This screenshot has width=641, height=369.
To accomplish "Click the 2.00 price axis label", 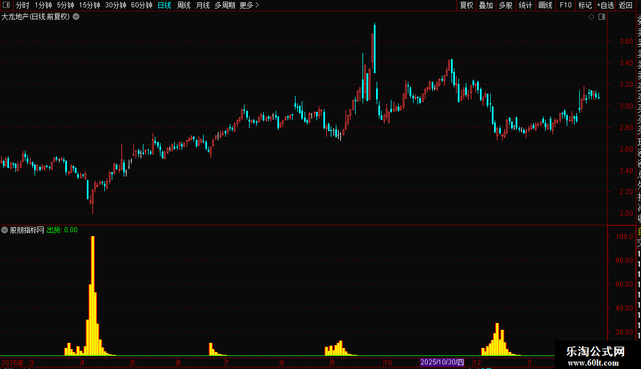I will pyautogui.click(x=626, y=213).
